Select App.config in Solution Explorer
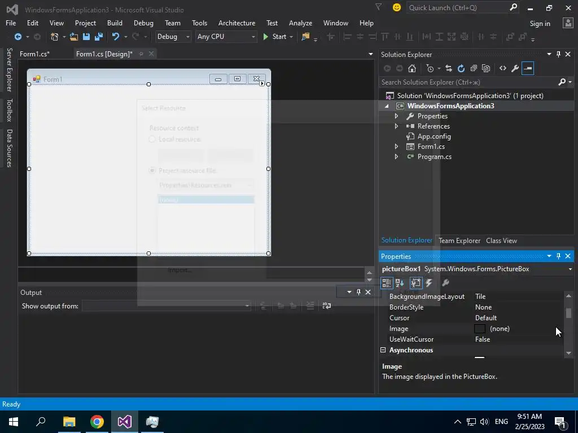 [434, 136]
